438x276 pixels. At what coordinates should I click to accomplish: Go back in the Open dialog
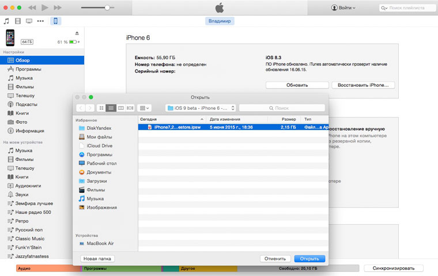(x=81, y=108)
